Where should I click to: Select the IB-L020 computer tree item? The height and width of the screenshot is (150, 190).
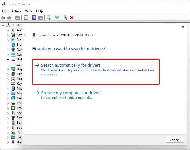coord(17,25)
